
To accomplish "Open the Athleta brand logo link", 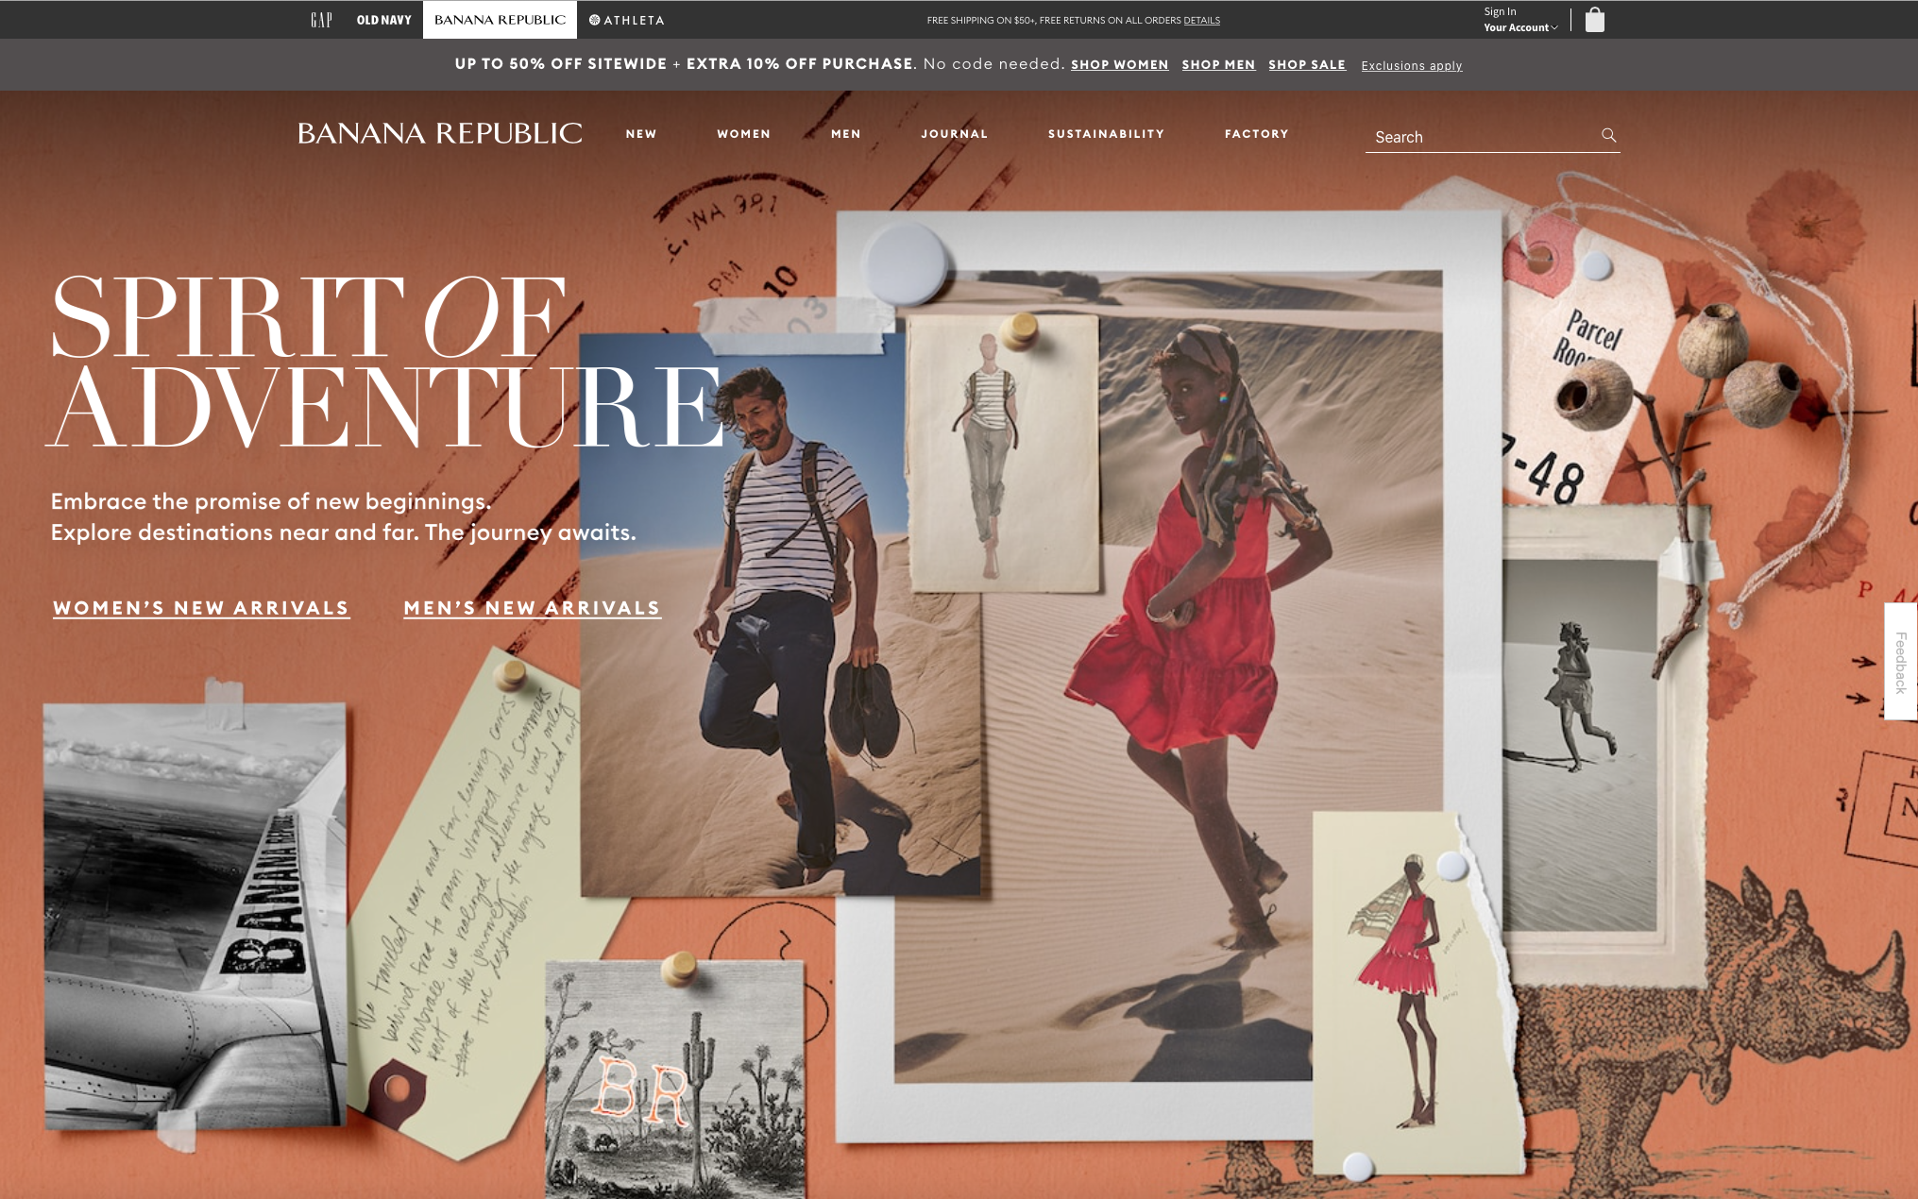I will pyautogui.click(x=627, y=20).
